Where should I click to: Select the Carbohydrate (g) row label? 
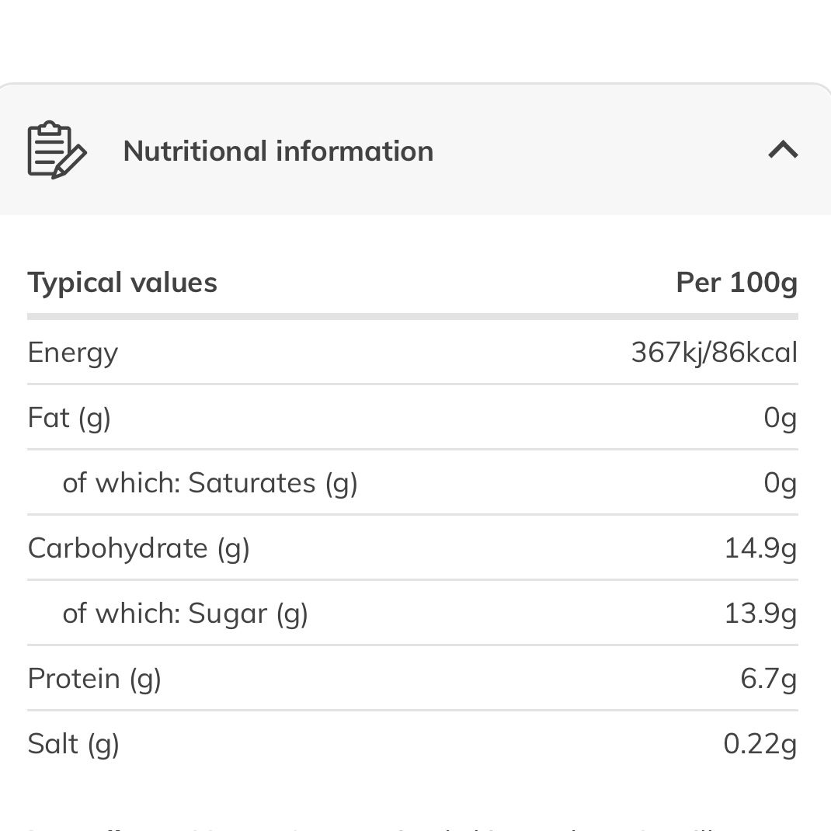[138, 548]
